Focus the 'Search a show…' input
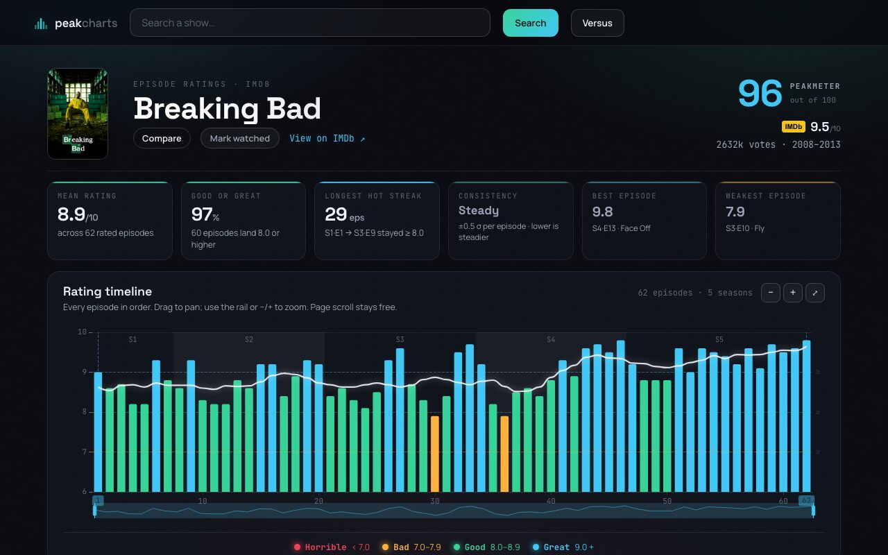 310,23
